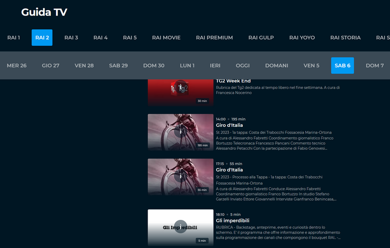Click '18:10' time label

(220, 214)
